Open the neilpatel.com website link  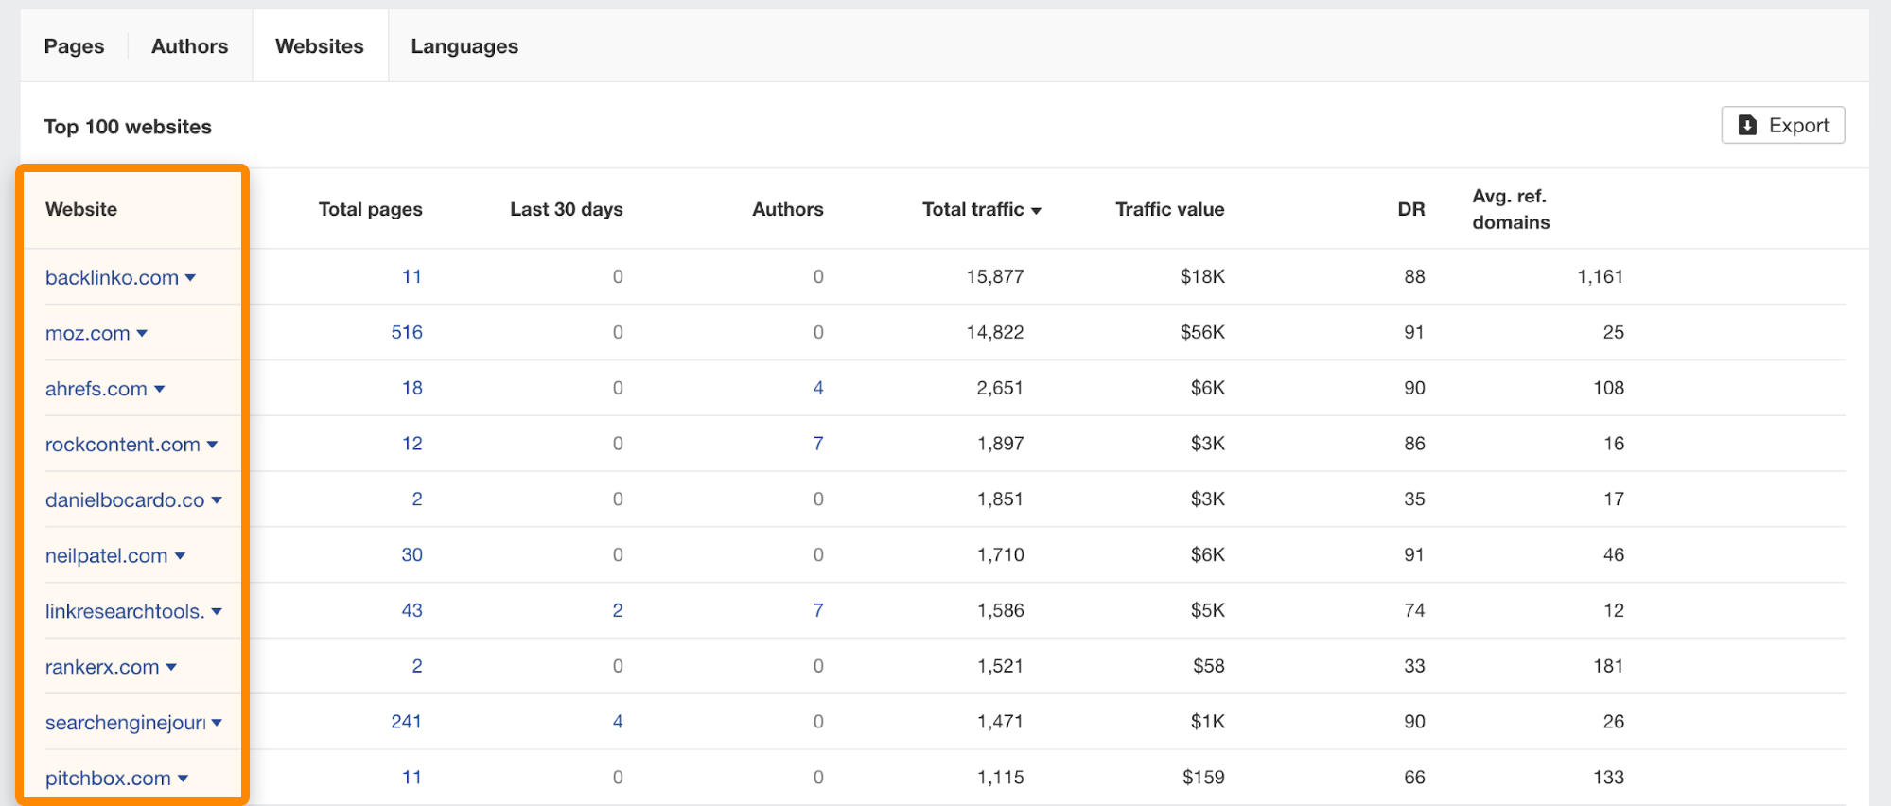coord(106,556)
